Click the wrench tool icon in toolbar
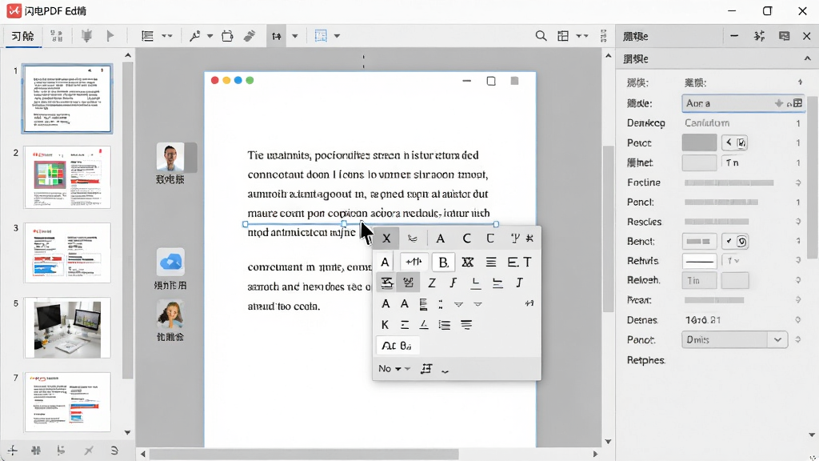This screenshot has width=819, height=461. 195,36
